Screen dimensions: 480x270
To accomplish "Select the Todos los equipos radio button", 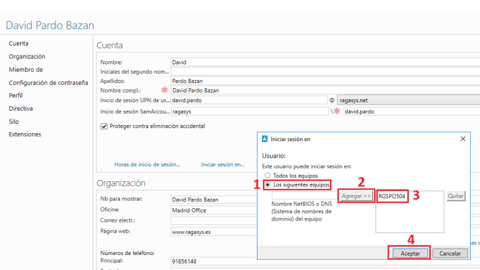I will (269, 176).
